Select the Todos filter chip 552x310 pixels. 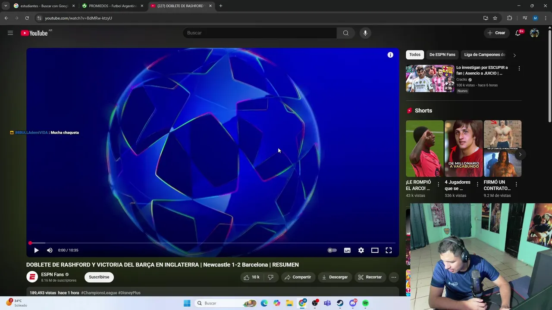415,55
